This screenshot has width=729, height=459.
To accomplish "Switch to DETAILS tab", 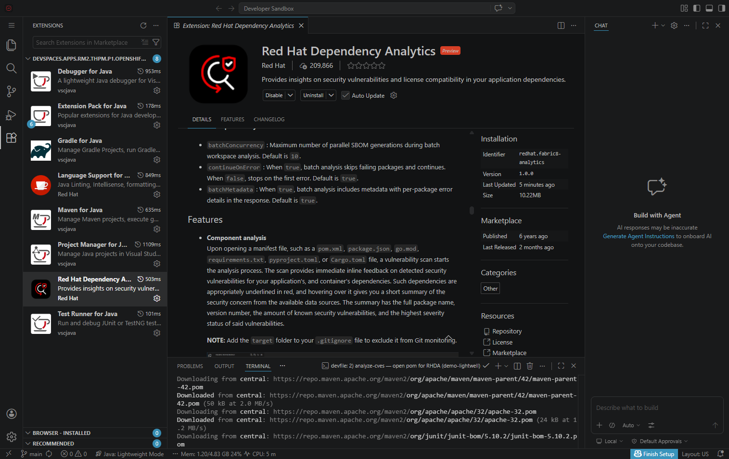I will click(x=202, y=119).
